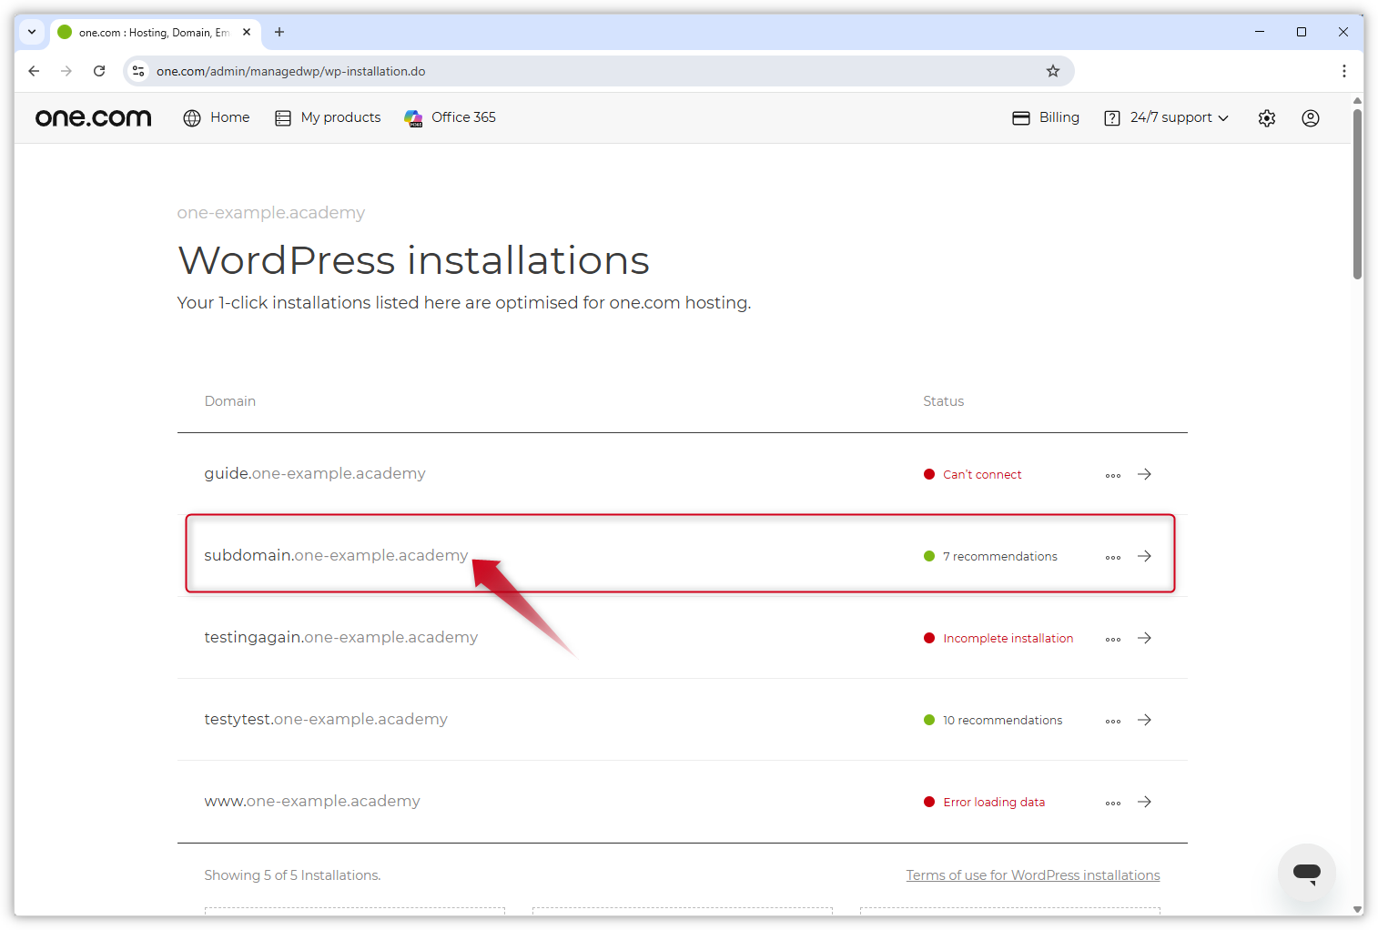The image size is (1378, 930).
Task: Open the Home globe icon
Action: [x=192, y=118]
